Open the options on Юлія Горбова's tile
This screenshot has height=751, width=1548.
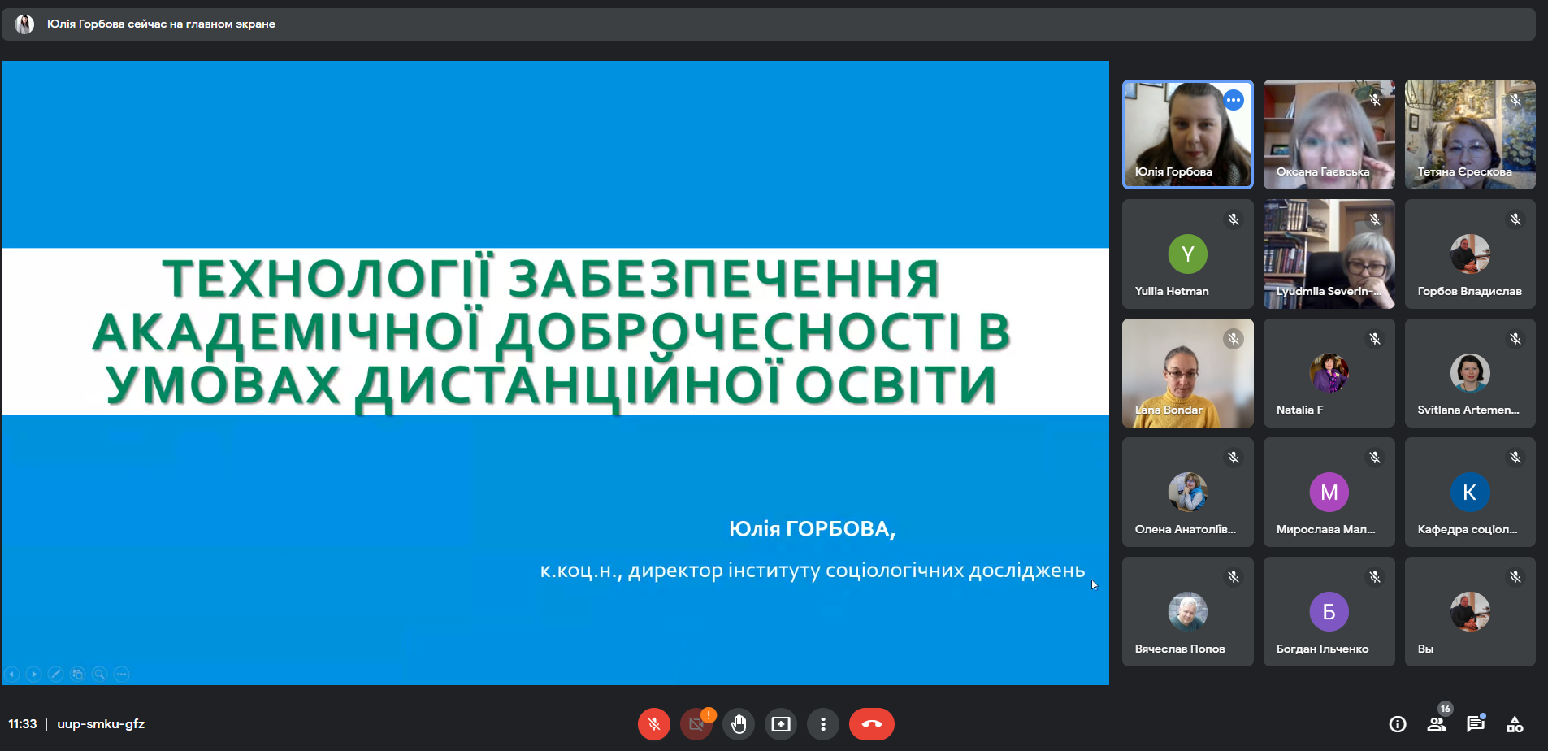coord(1234,100)
